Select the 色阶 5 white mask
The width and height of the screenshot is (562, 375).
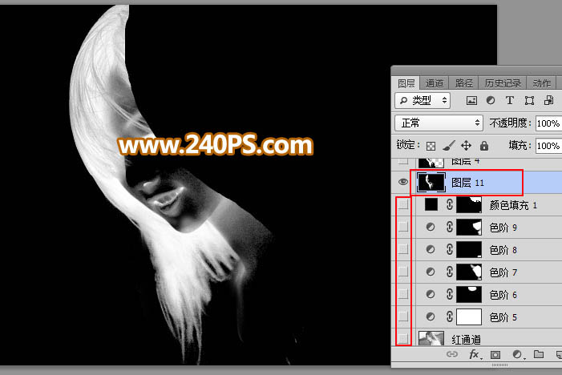(469, 317)
